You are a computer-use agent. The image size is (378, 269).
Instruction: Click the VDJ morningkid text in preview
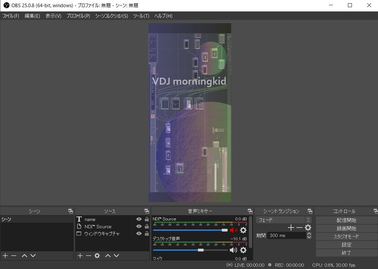pos(189,81)
